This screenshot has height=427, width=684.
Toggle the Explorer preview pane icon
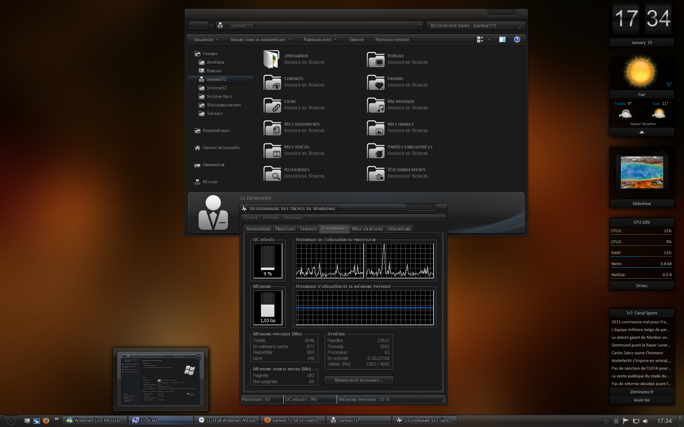coord(502,39)
